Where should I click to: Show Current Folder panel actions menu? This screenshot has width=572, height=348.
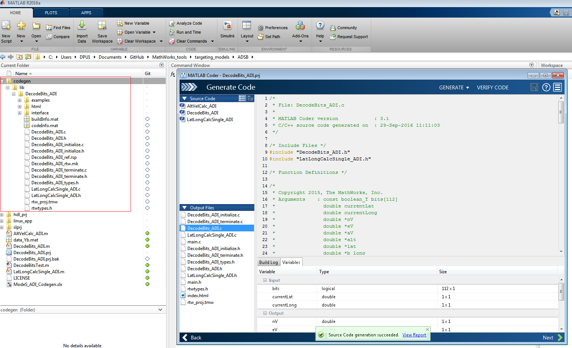(162, 65)
